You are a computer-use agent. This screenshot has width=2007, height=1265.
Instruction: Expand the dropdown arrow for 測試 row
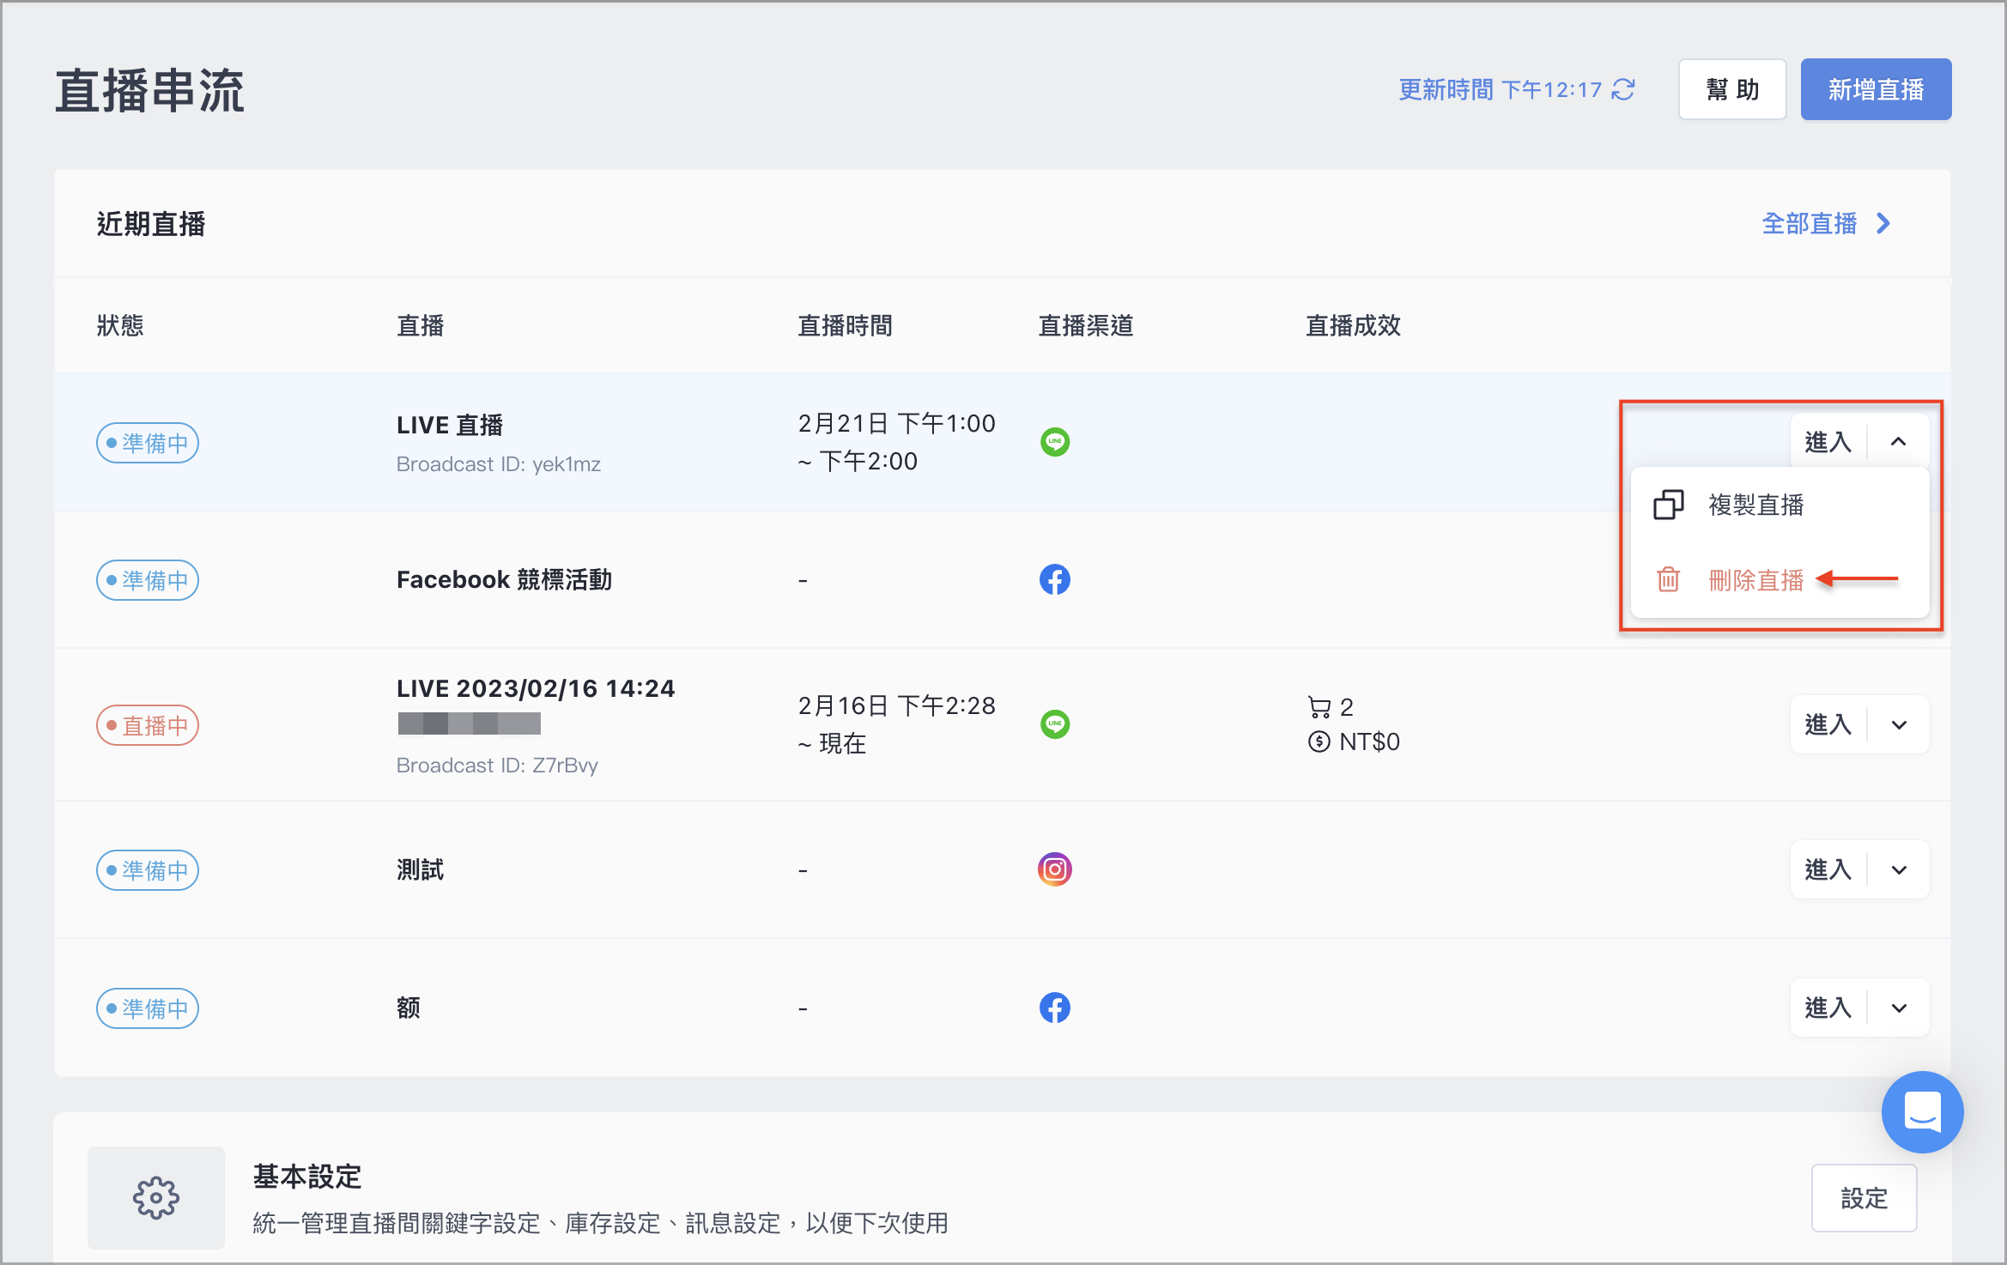(x=1899, y=870)
